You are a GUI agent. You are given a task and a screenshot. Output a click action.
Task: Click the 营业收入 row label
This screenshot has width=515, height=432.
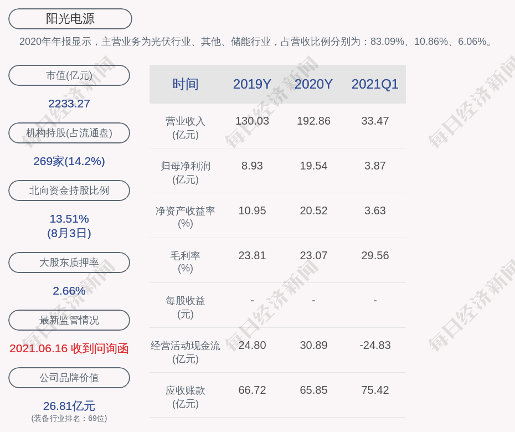(x=186, y=128)
